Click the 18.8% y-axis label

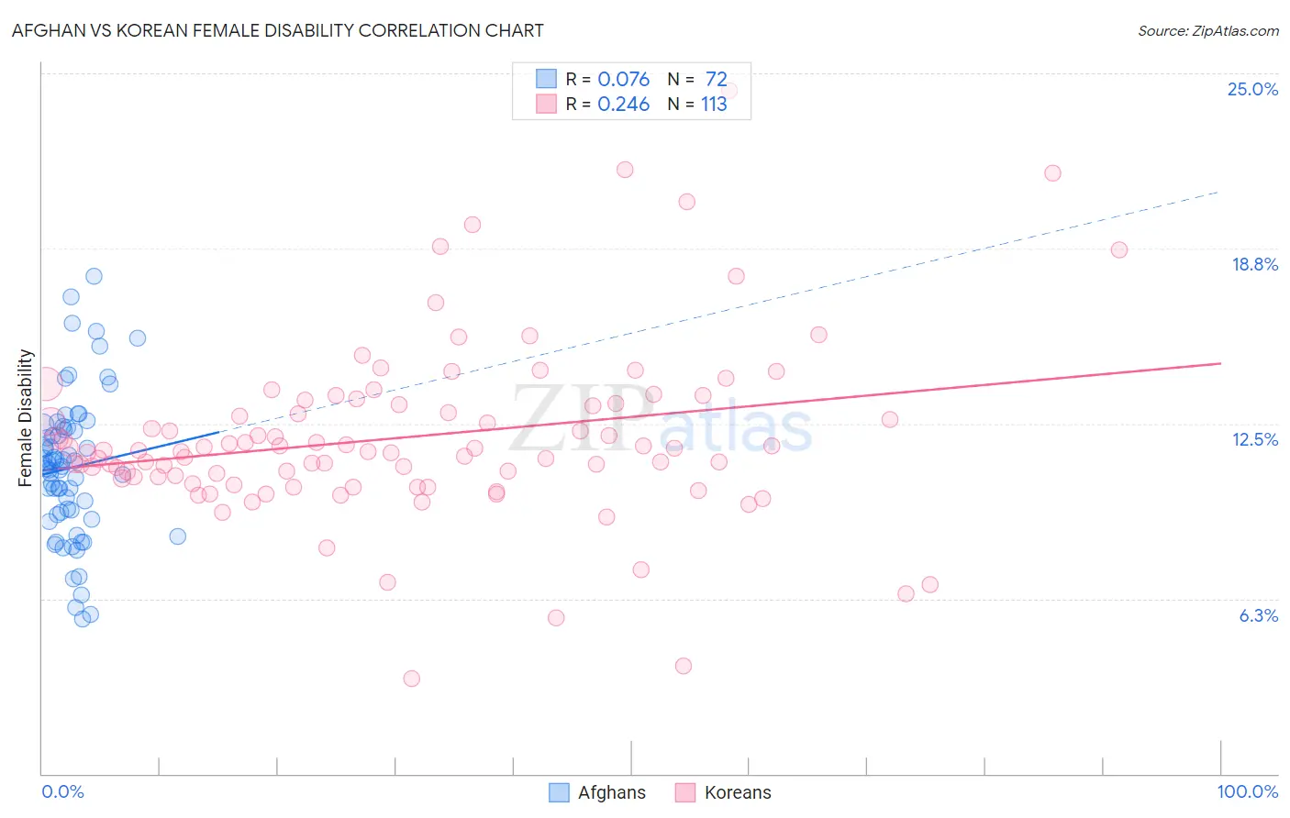click(1254, 264)
